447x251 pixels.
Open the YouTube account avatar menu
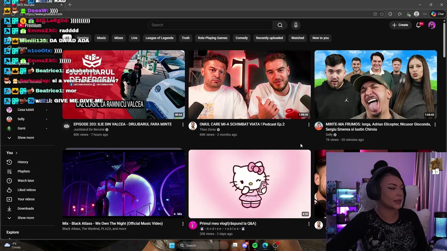(432, 25)
